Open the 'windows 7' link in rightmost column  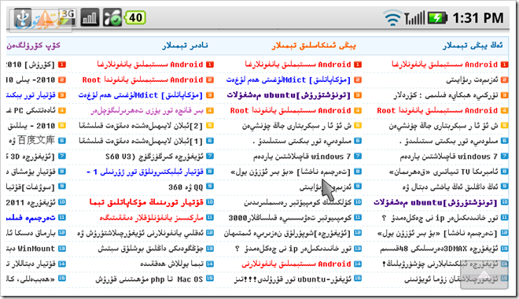[x=449, y=157]
